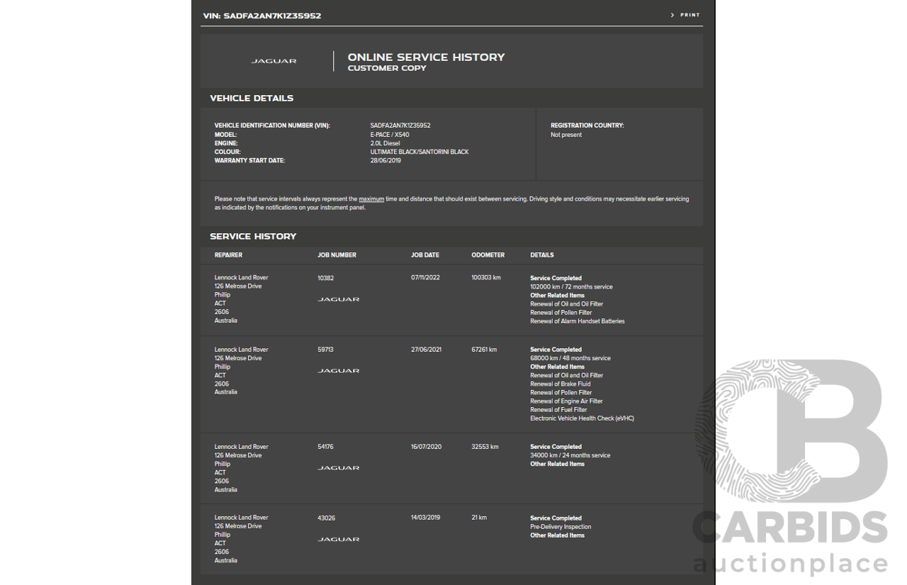Click the VIN text in the top bar
The width and height of the screenshot is (907, 585).
(x=262, y=16)
